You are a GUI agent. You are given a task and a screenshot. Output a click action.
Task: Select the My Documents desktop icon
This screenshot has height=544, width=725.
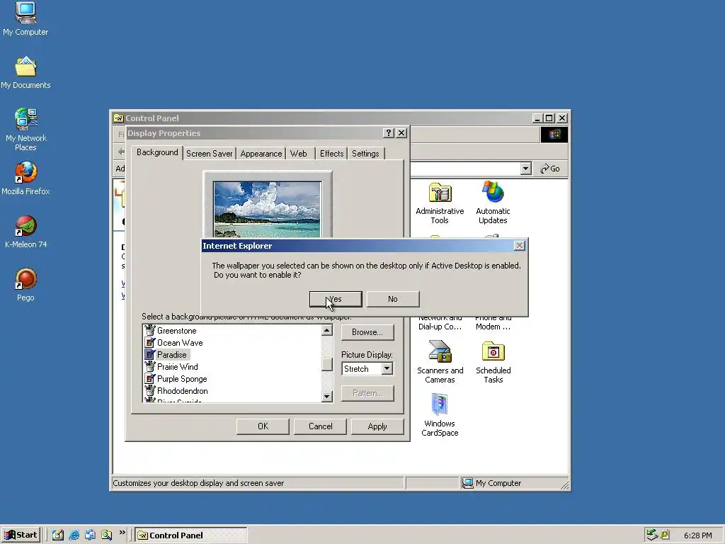pyautogui.click(x=25, y=73)
